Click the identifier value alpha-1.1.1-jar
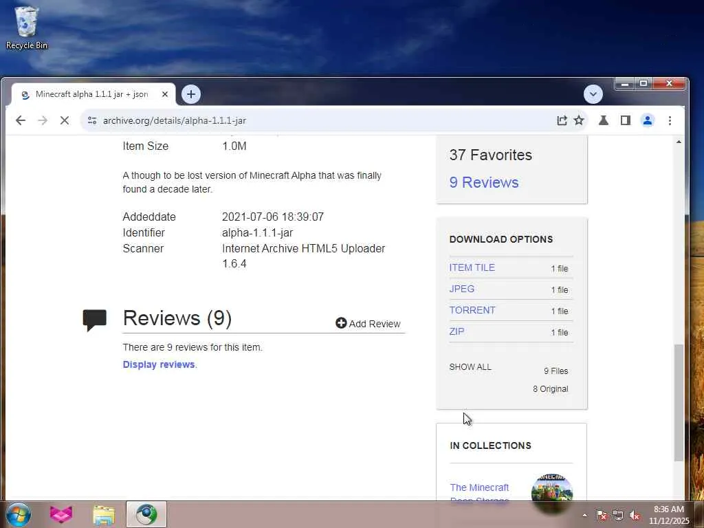Screen dimensions: 704x528 (257, 232)
